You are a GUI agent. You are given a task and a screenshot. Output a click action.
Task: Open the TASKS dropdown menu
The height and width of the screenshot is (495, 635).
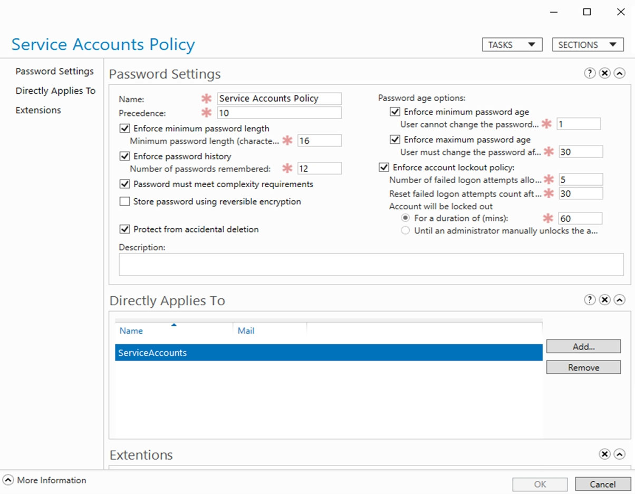tap(512, 45)
